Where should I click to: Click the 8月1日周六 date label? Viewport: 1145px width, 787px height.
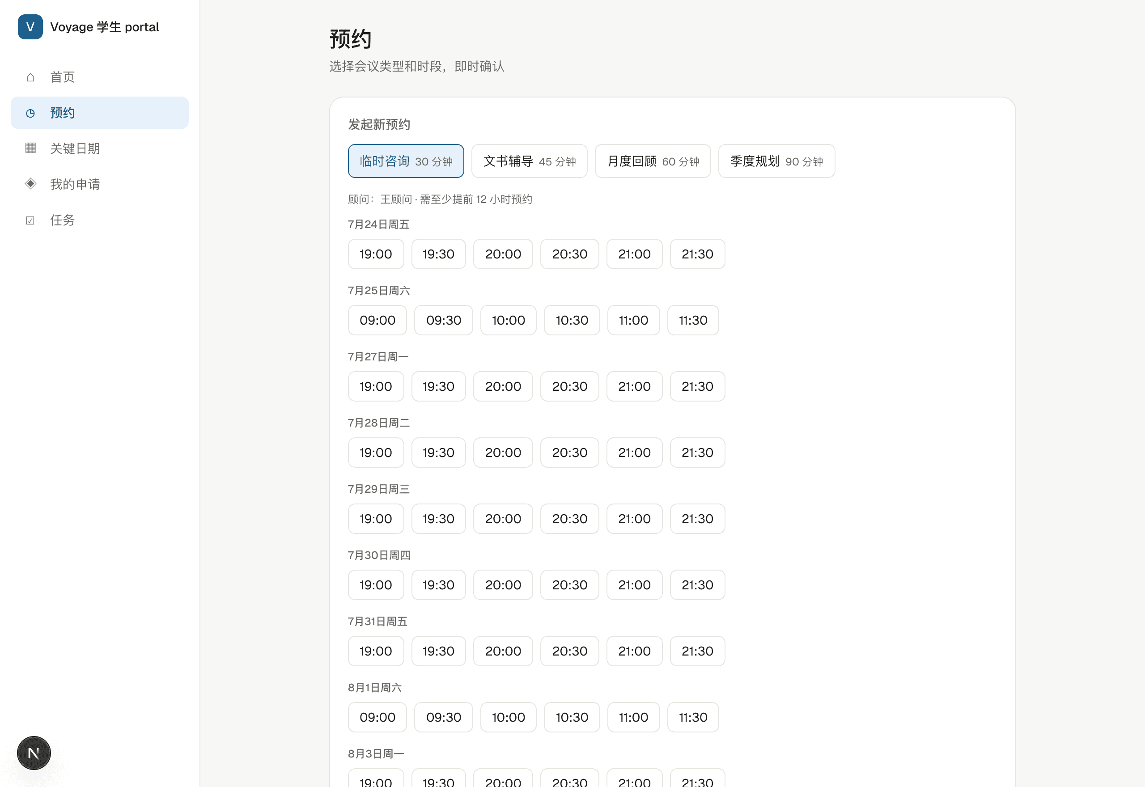tap(375, 687)
